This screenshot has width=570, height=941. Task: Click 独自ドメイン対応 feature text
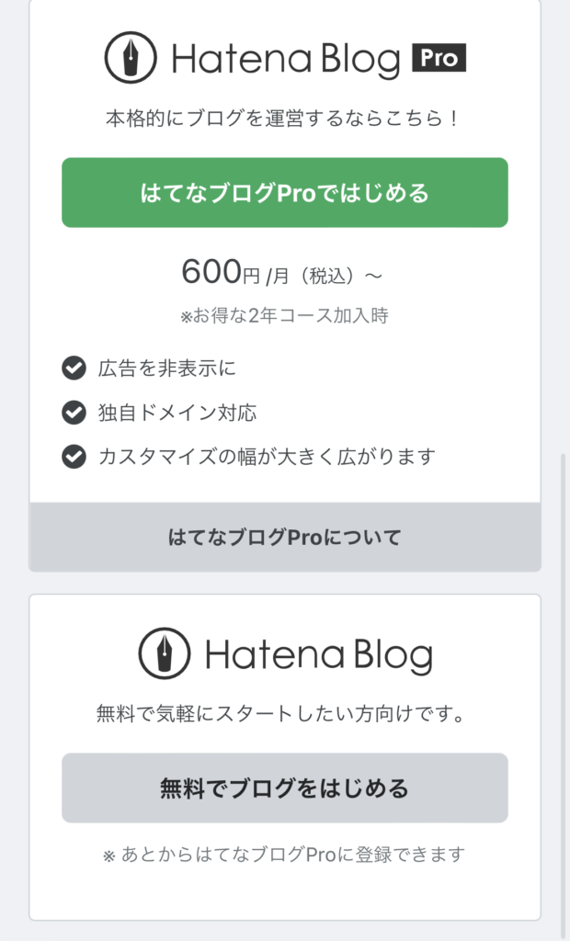177,413
